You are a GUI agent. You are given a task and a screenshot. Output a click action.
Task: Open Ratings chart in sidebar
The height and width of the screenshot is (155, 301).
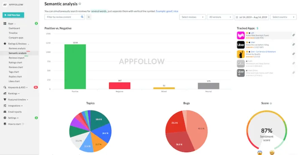(x=15, y=62)
